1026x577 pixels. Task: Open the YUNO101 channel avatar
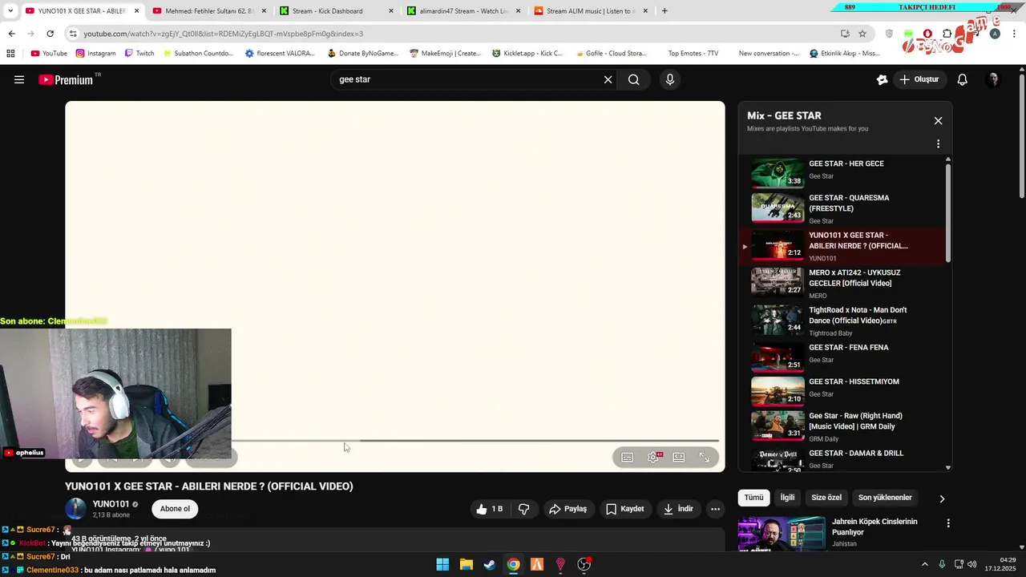click(x=75, y=509)
